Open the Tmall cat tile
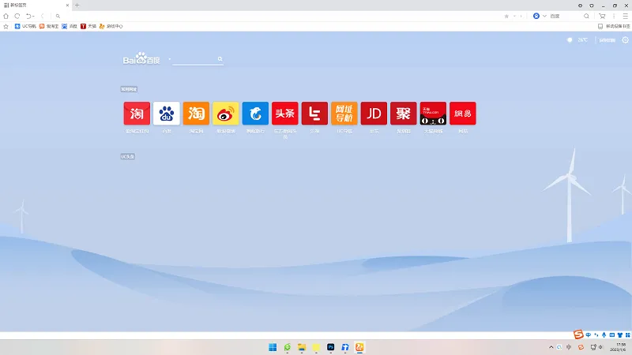The height and width of the screenshot is (355, 632). point(433,114)
